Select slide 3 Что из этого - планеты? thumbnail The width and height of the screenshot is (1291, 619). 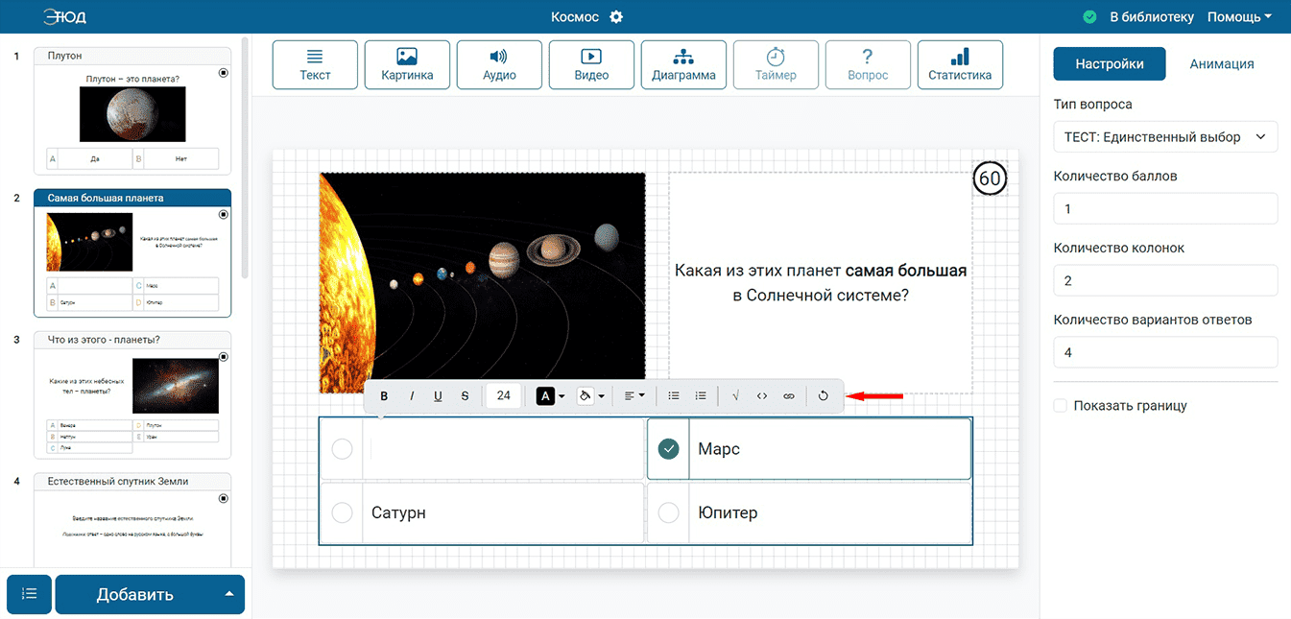coord(132,394)
